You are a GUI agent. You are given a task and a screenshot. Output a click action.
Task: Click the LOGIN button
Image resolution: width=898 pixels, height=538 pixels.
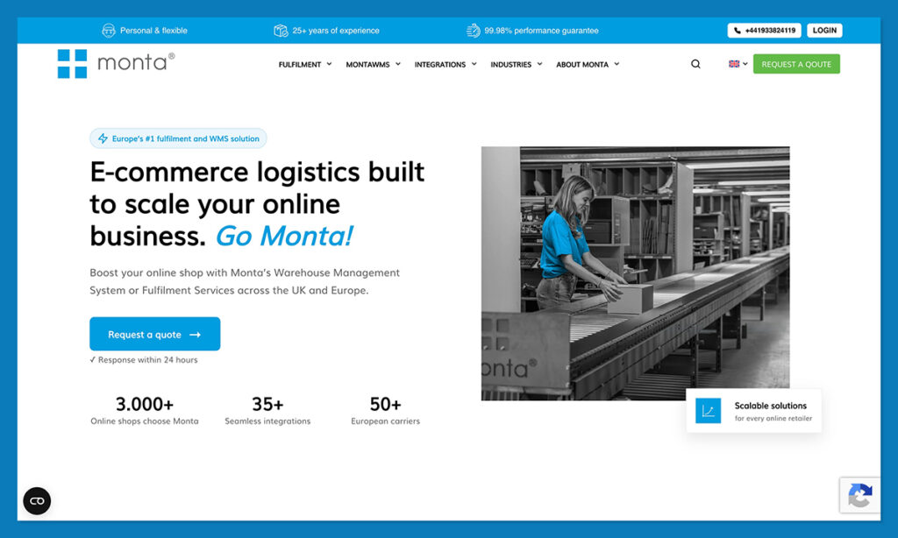pyautogui.click(x=824, y=31)
